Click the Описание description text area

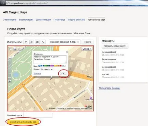pyautogui.click(x=50, y=60)
